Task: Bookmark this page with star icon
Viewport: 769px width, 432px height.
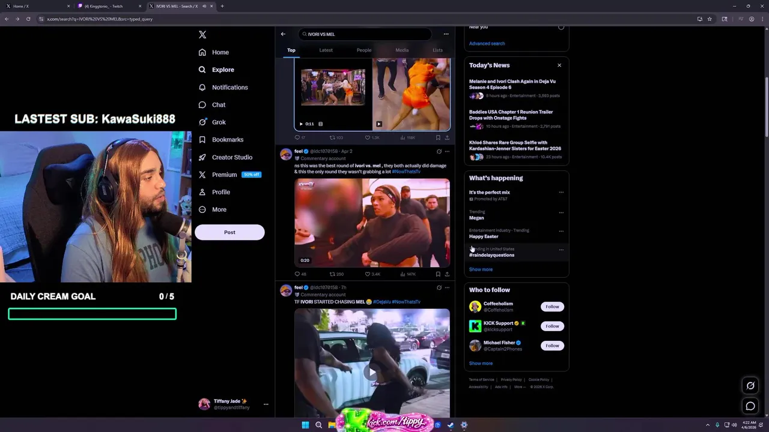Action: click(710, 19)
